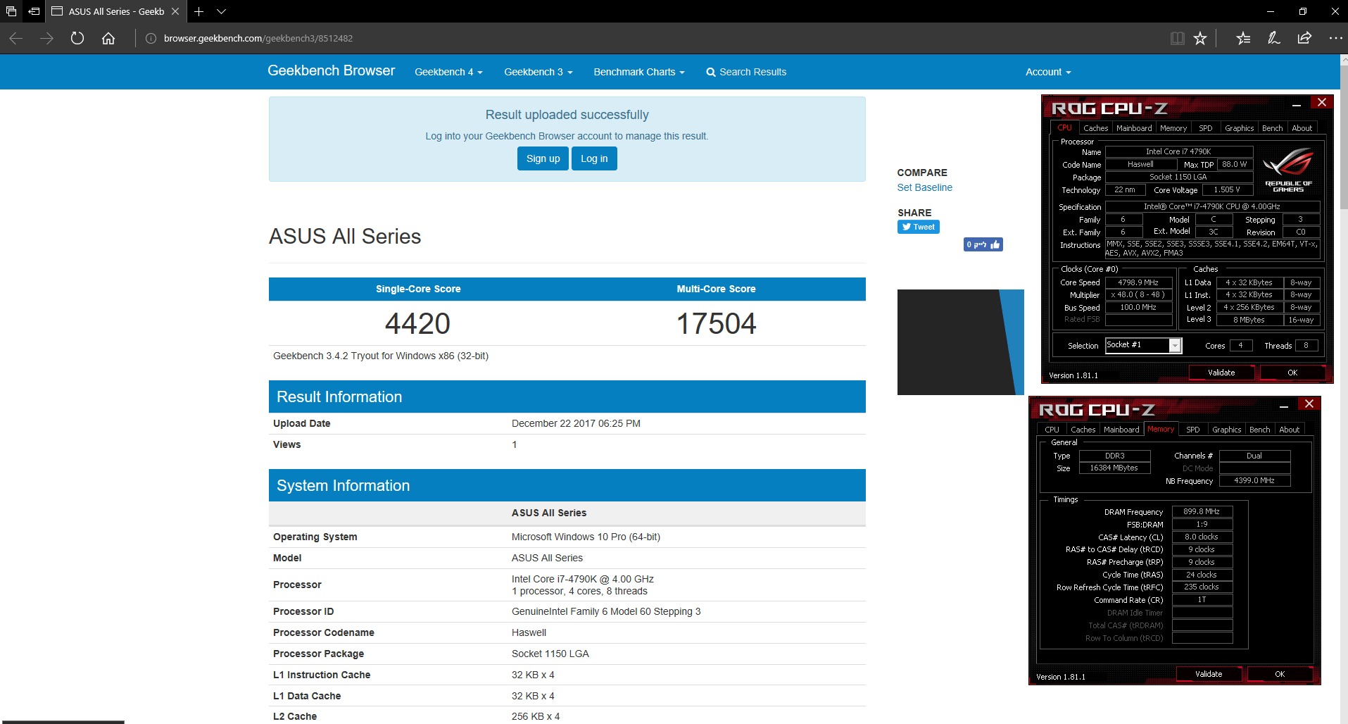Select the multi-core score 17504
This screenshot has width=1348, height=724.
716,324
